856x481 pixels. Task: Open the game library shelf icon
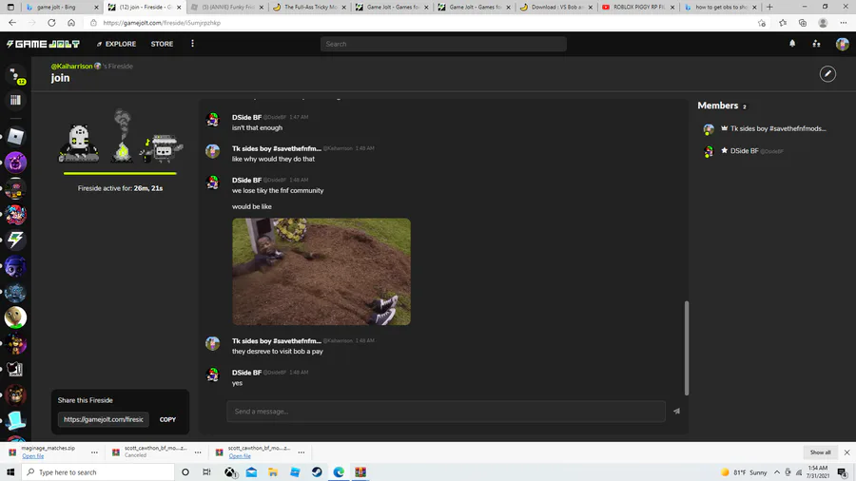[x=15, y=100]
